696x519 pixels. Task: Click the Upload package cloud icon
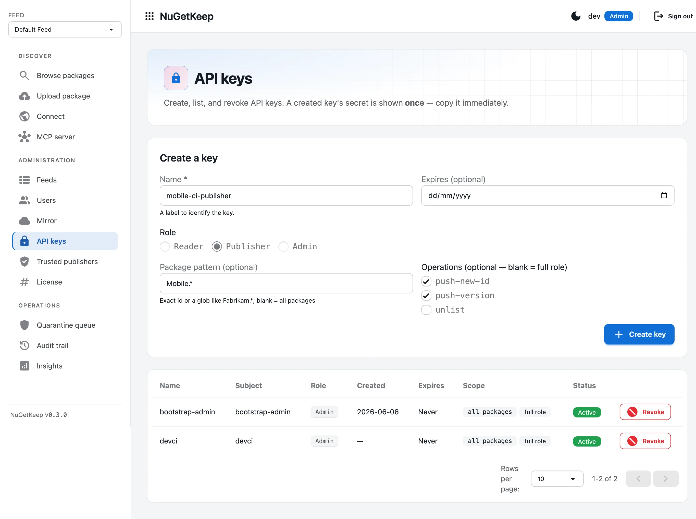24,96
